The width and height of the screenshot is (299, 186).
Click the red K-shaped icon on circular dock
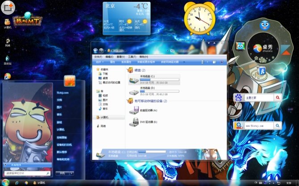[286, 50]
